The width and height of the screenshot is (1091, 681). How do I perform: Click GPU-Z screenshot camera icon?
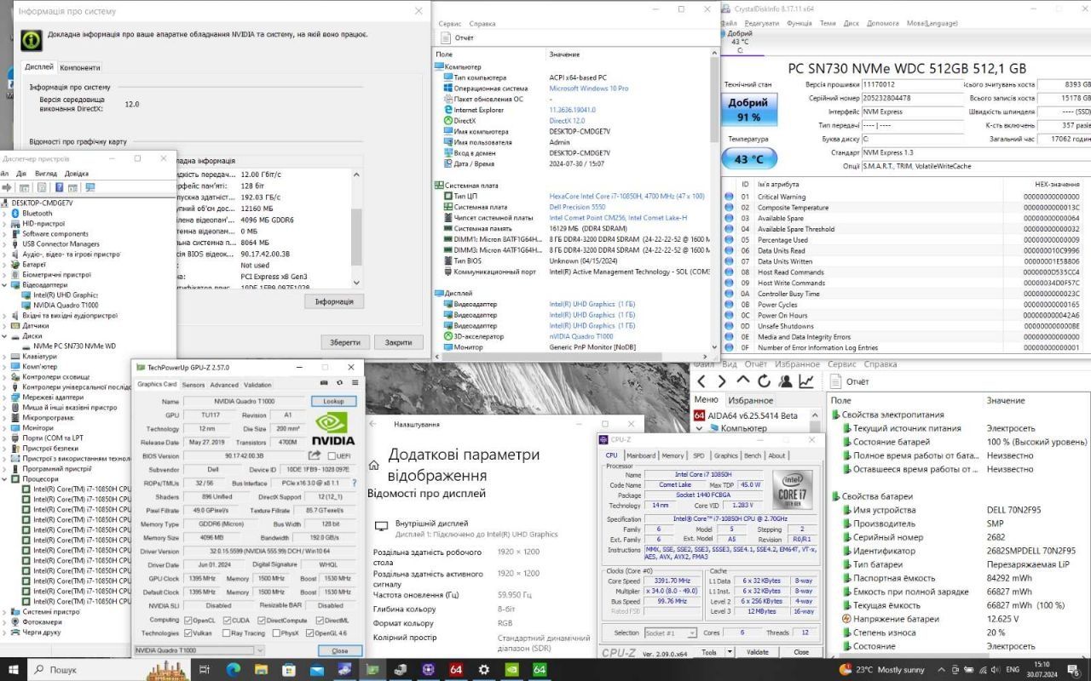[x=325, y=383]
